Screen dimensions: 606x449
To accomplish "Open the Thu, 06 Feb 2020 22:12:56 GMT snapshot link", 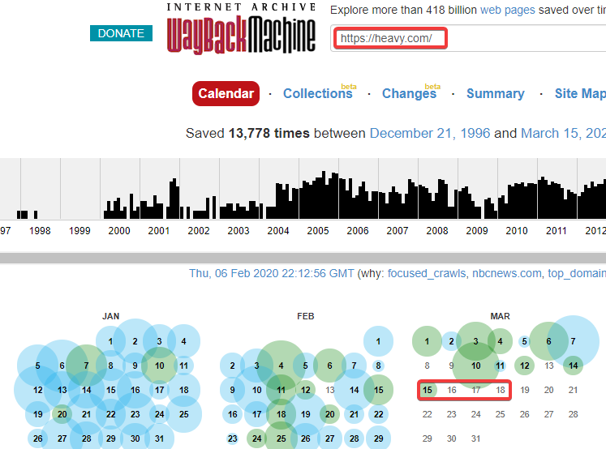I will click(271, 273).
